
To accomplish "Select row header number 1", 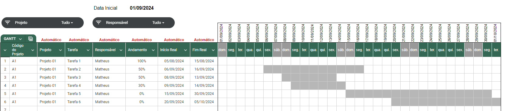I will (5, 61).
